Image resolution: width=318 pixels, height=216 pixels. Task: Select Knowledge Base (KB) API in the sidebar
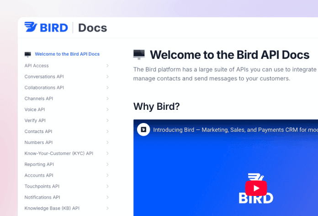[52, 208]
